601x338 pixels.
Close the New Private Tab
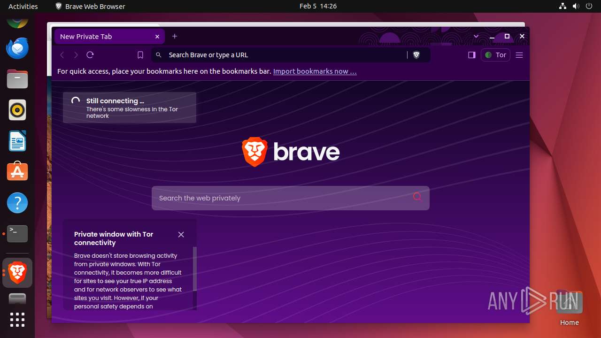pos(157,36)
